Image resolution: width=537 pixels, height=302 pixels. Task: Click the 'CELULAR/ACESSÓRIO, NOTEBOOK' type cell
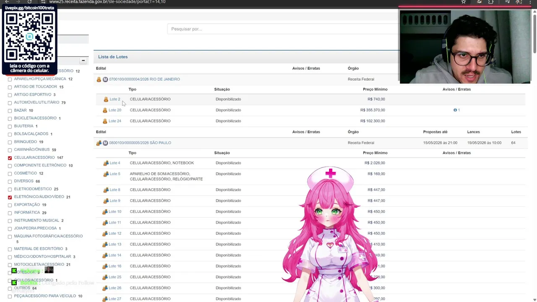(x=162, y=163)
